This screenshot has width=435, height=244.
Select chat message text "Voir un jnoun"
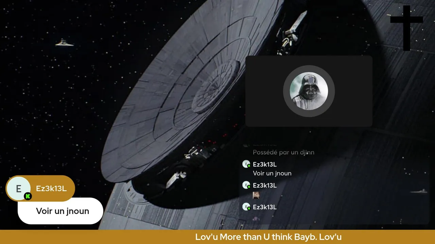point(272,173)
